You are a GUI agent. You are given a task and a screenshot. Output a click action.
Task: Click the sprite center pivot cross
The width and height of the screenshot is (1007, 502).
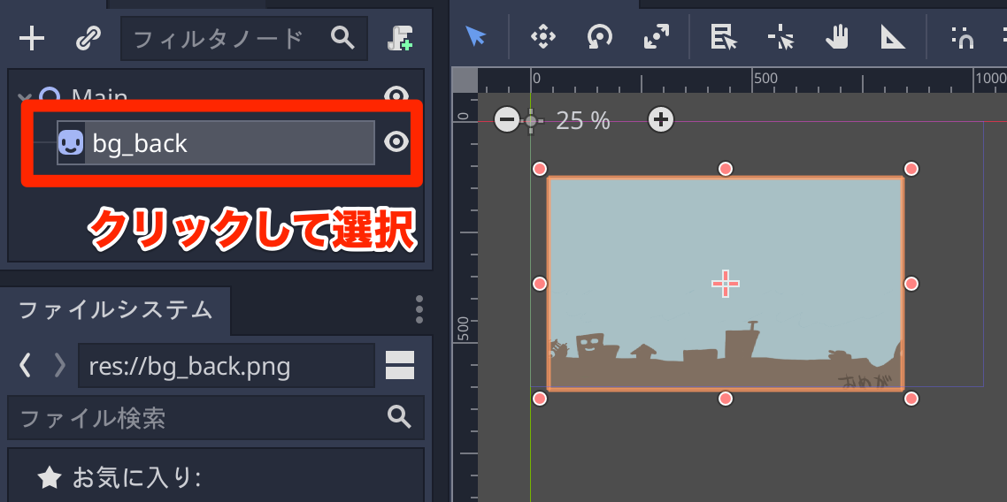point(725,284)
